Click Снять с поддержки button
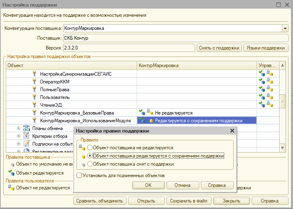Image resolution: width=293 pixels, height=209 pixels. [x=219, y=48]
